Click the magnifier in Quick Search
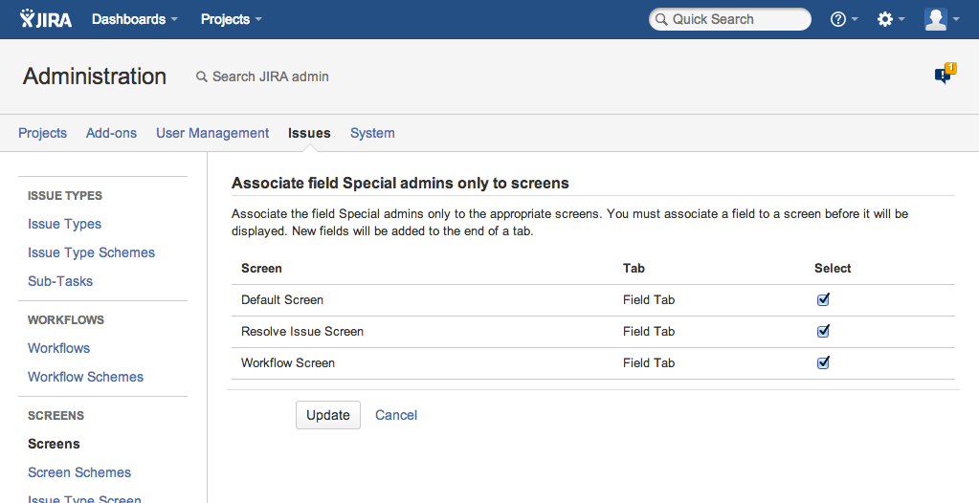Image resolution: width=979 pixels, height=503 pixels. click(660, 19)
